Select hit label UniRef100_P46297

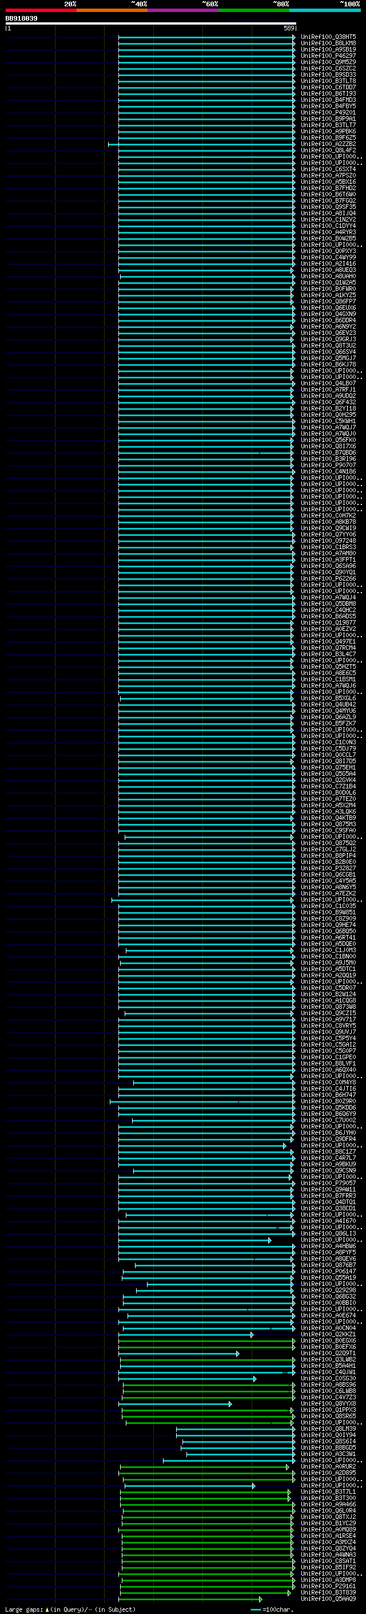tap(328, 56)
